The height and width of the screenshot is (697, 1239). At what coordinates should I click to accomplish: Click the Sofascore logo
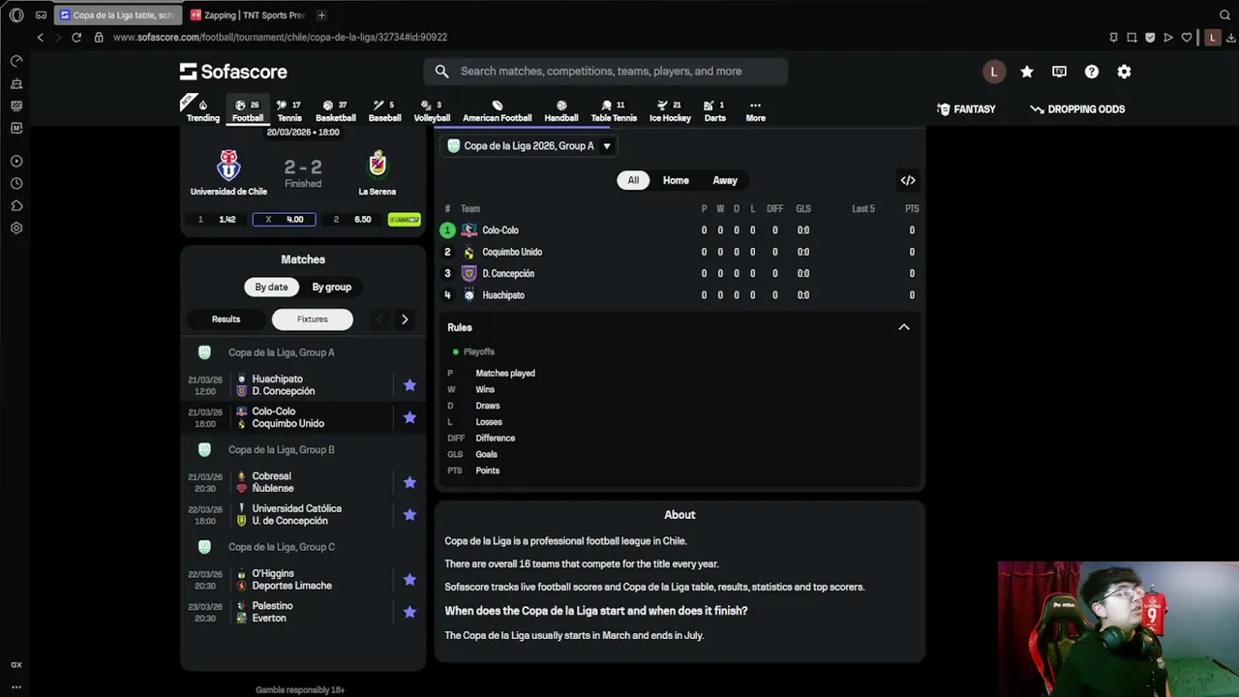pos(233,72)
